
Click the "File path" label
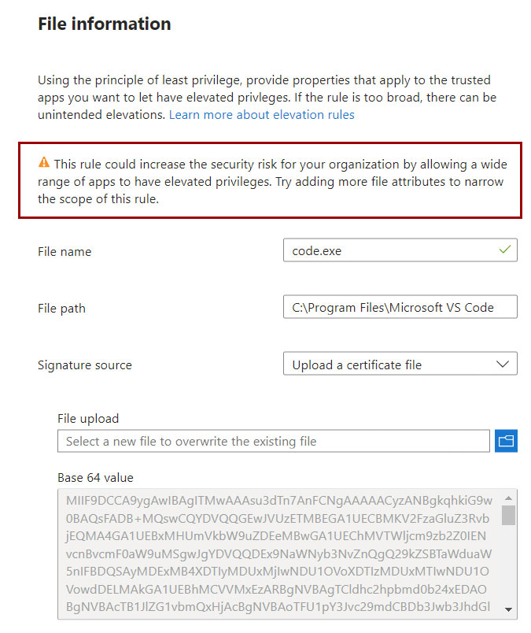coord(61,309)
